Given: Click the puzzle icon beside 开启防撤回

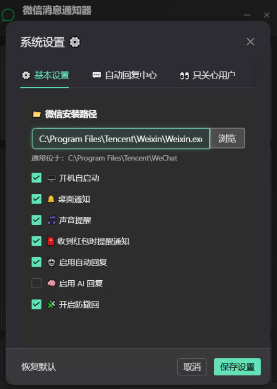Looking at the screenshot, I should [51, 304].
